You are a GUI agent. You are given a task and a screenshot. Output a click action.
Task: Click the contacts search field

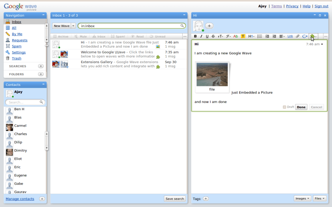click(x=25, y=102)
